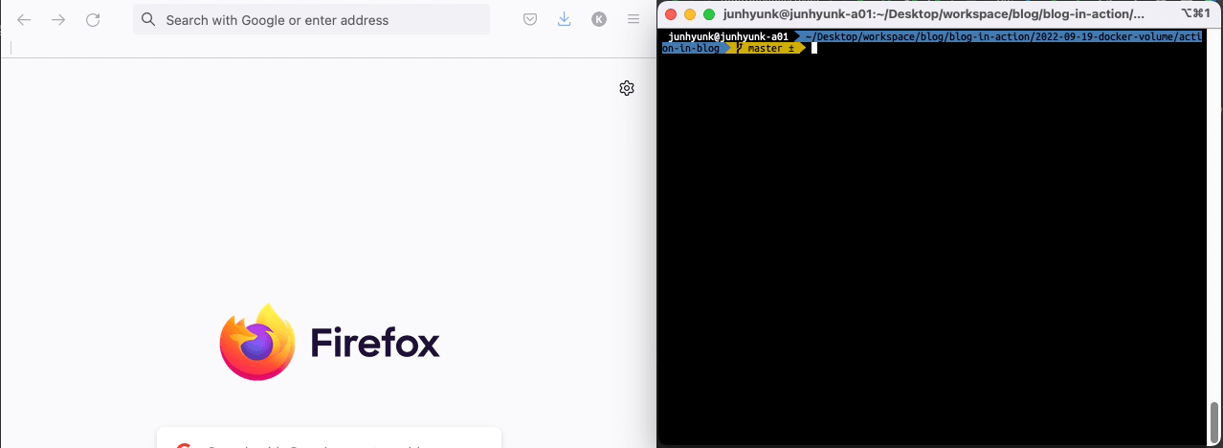Click the address bar search magnifier icon
Screen dimensions: 1223x448
pos(147,19)
